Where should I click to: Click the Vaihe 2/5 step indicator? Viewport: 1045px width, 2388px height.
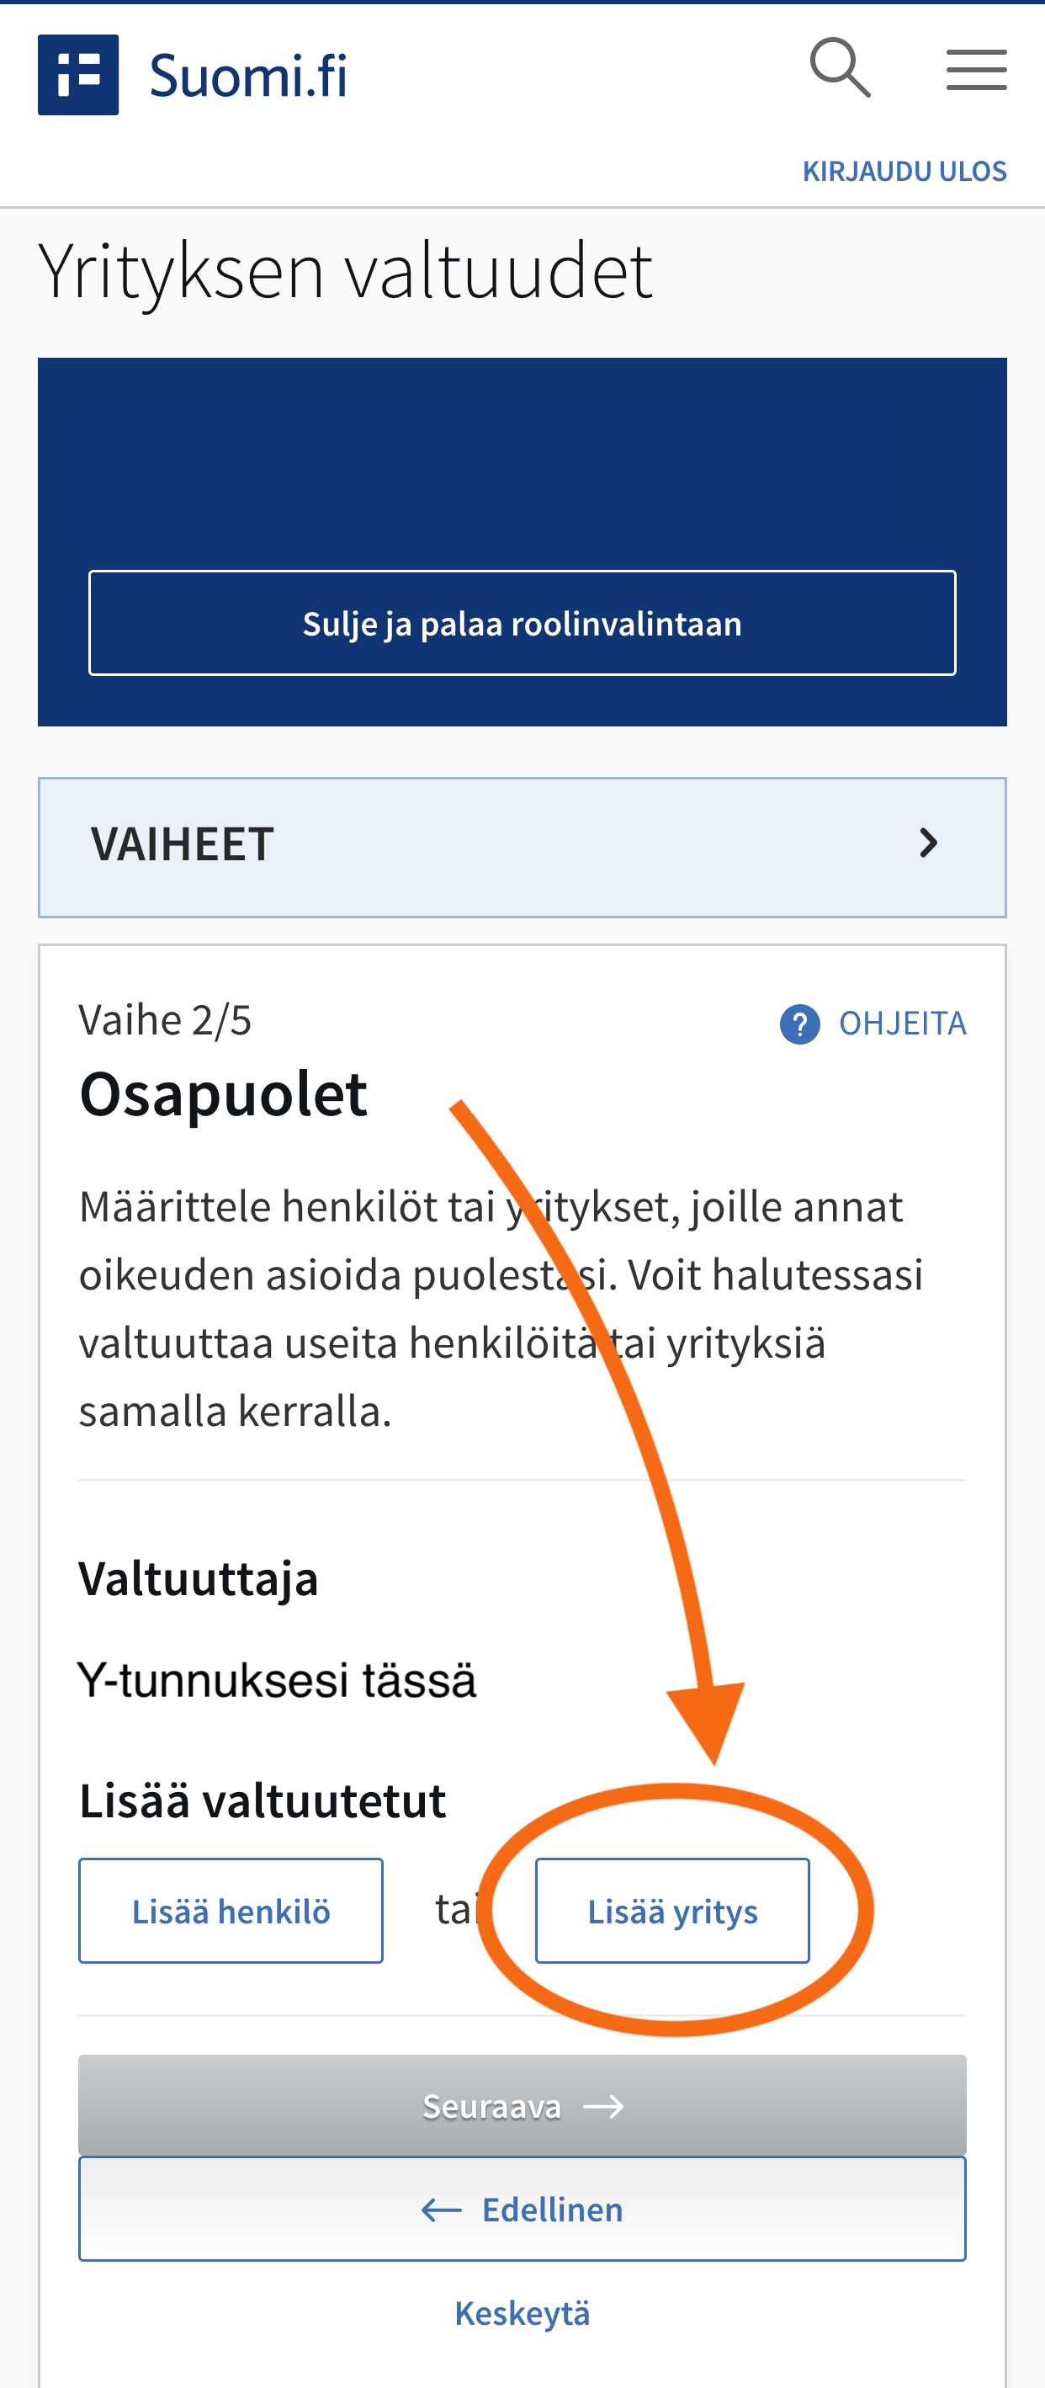pyautogui.click(x=165, y=1019)
